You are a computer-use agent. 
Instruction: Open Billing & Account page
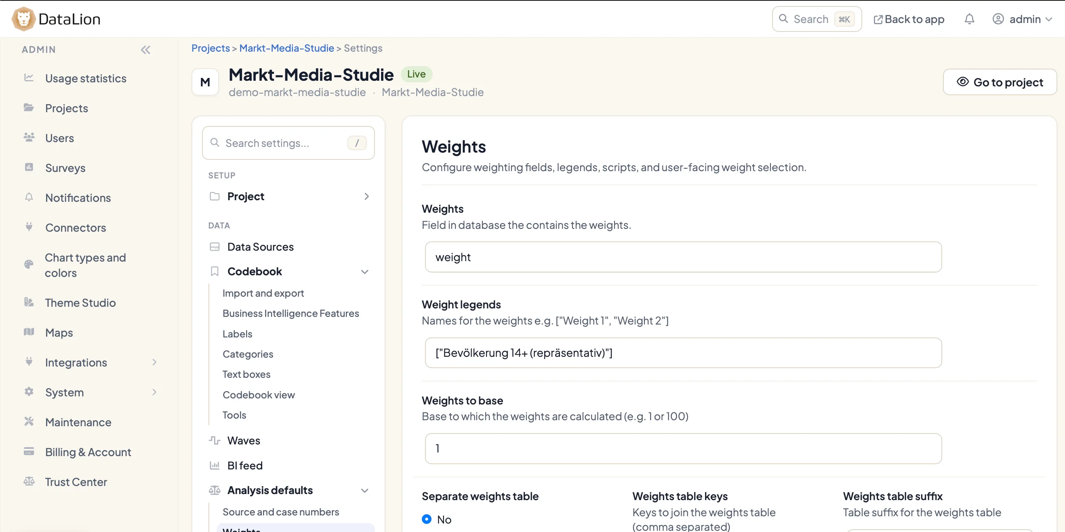pyautogui.click(x=88, y=452)
